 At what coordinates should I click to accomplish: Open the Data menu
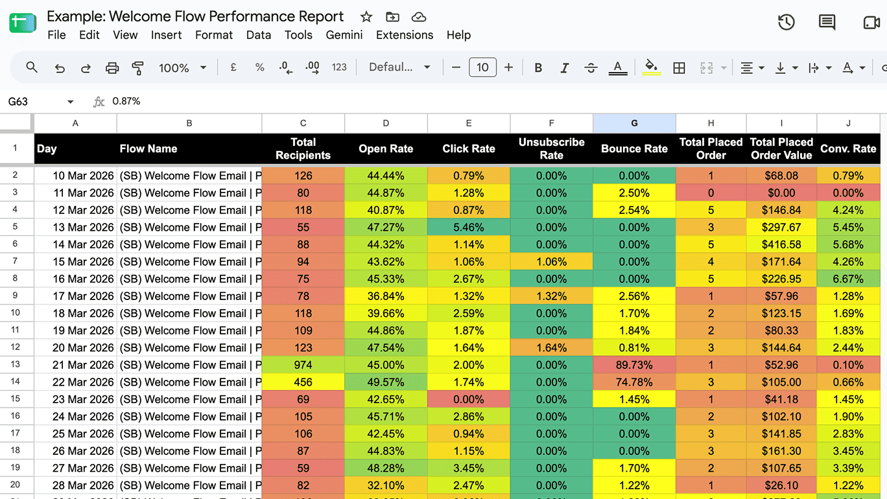259,35
